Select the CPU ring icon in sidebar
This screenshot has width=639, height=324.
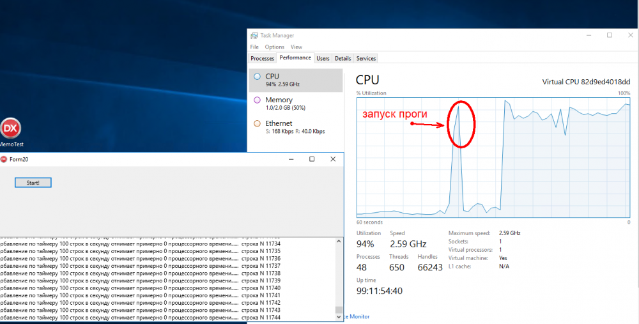(257, 76)
